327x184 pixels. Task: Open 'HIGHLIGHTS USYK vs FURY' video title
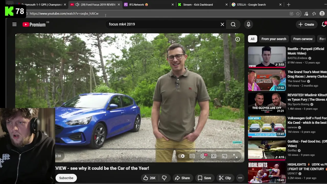click(x=307, y=167)
